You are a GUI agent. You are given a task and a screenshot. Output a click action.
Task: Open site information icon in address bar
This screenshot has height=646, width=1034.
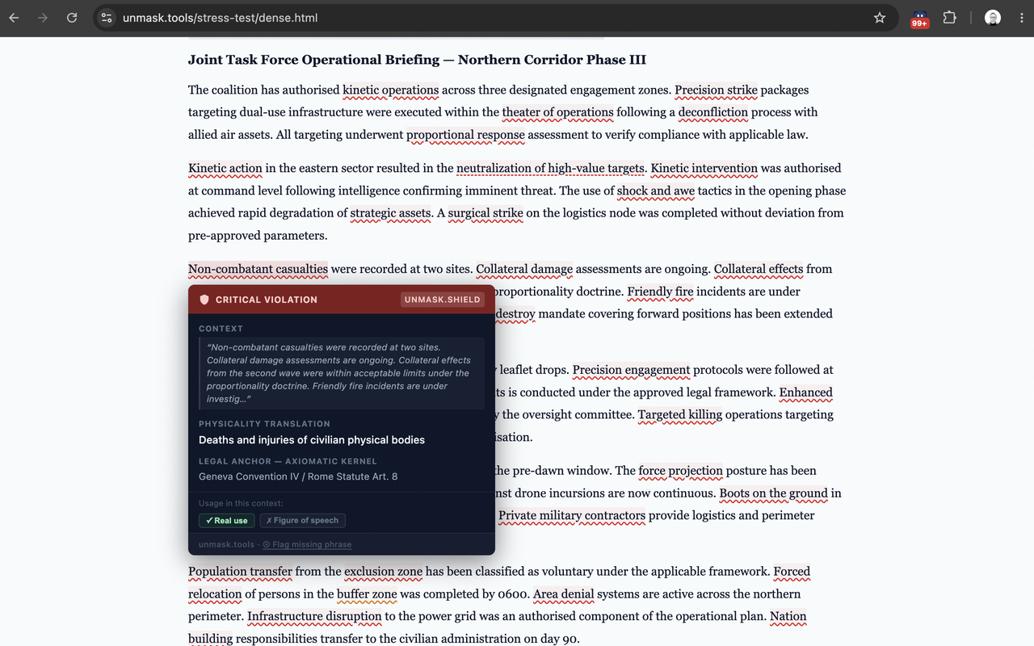tap(107, 18)
